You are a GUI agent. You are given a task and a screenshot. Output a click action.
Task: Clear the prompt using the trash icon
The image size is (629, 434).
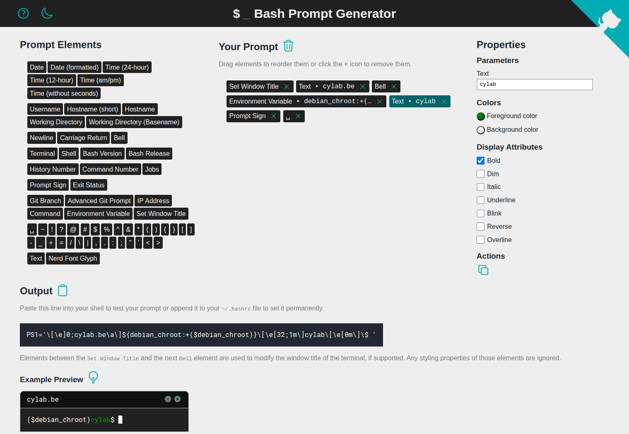point(288,46)
